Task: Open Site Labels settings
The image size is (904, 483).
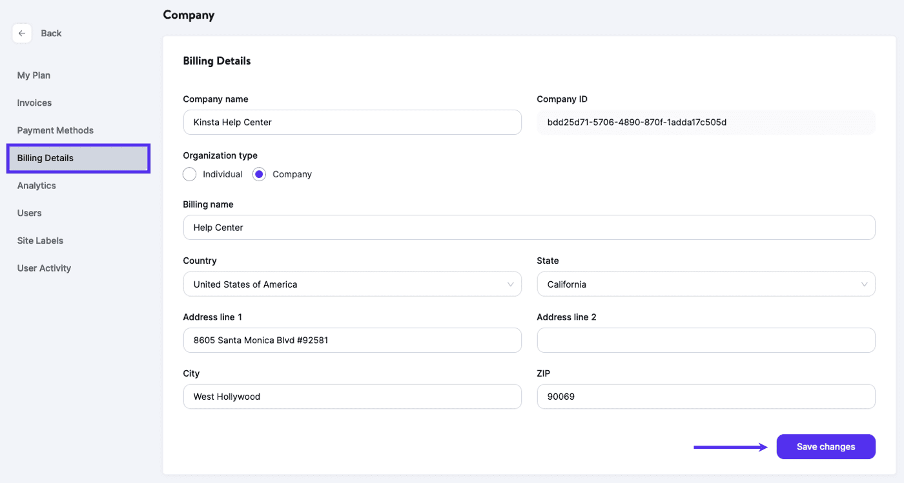Action: click(39, 240)
